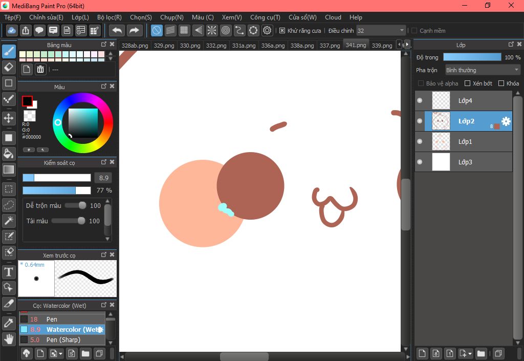Hide layer Lớp3
The width and height of the screenshot is (524, 361).
coord(420,162)
